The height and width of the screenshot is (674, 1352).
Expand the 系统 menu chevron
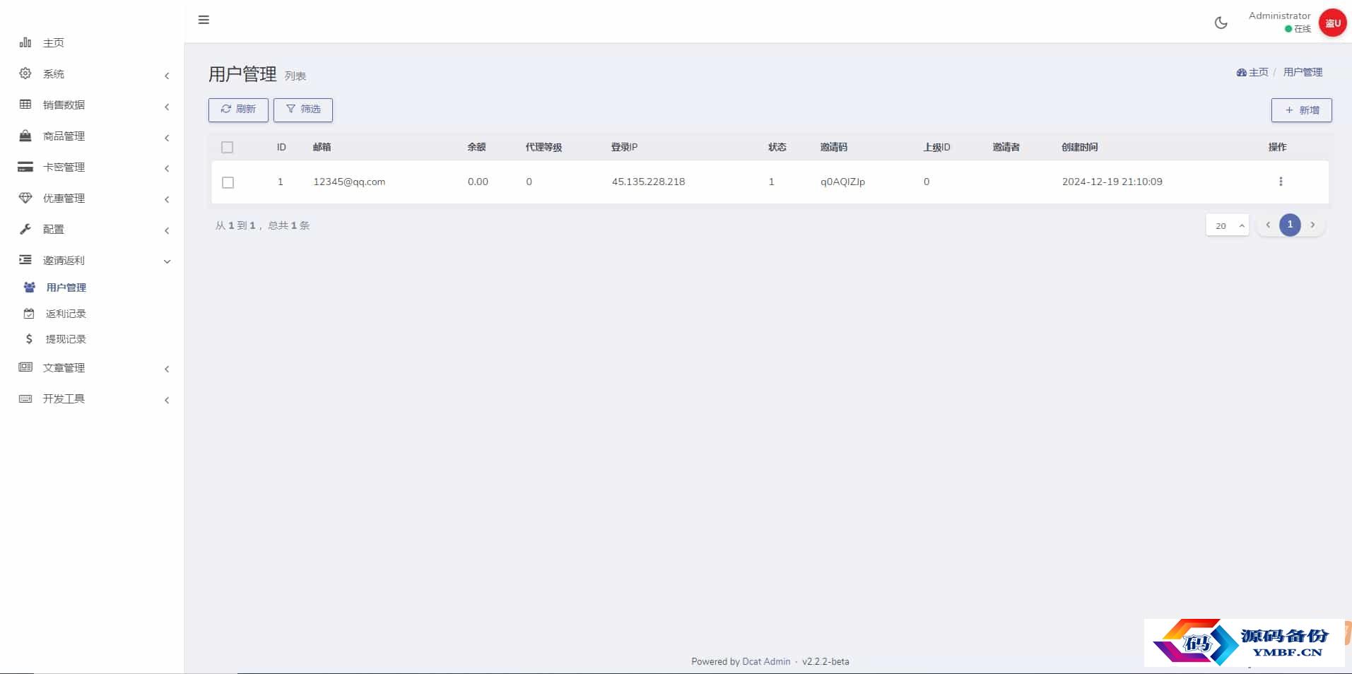pyautogui.click(x=167, y=76)
